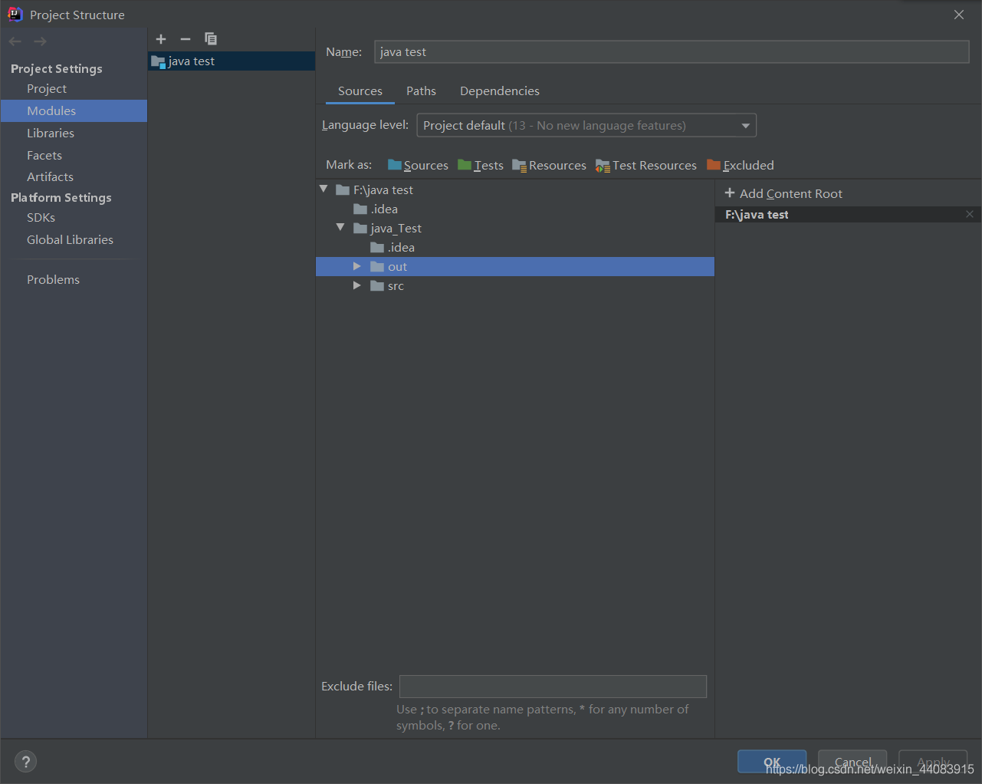Select the out folder row
Screen dimensions: 982x784
tap(514, 266)
